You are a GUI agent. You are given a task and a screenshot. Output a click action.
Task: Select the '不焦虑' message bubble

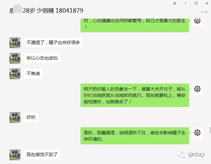click(x=33, y=73)
